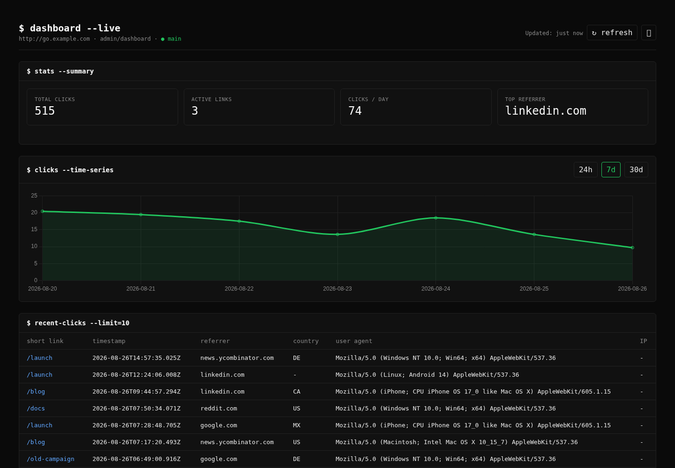The width and height of the screenshot is (675, 468).
Task: Switch to the 7d time range
Action: pos(611,170)
